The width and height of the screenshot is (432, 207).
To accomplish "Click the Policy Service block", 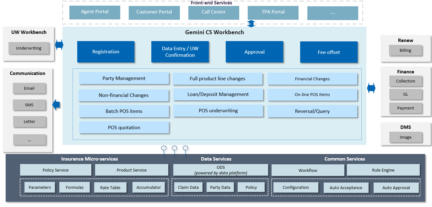I will [56, 170].
